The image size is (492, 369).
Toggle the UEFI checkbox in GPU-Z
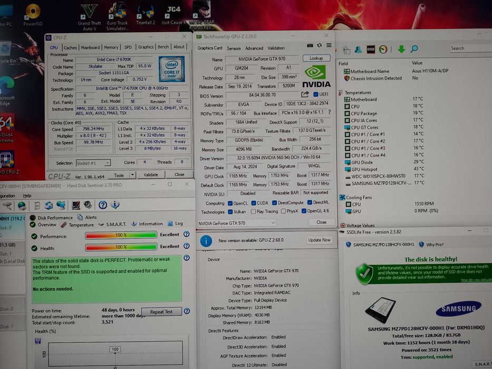(x=316, y=94)
